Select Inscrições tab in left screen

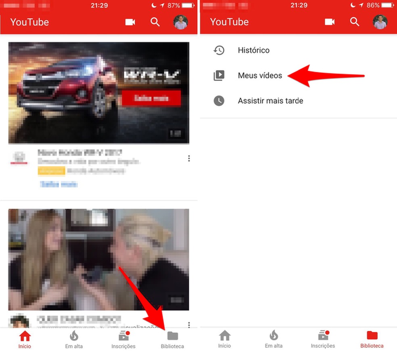(123, 340)
